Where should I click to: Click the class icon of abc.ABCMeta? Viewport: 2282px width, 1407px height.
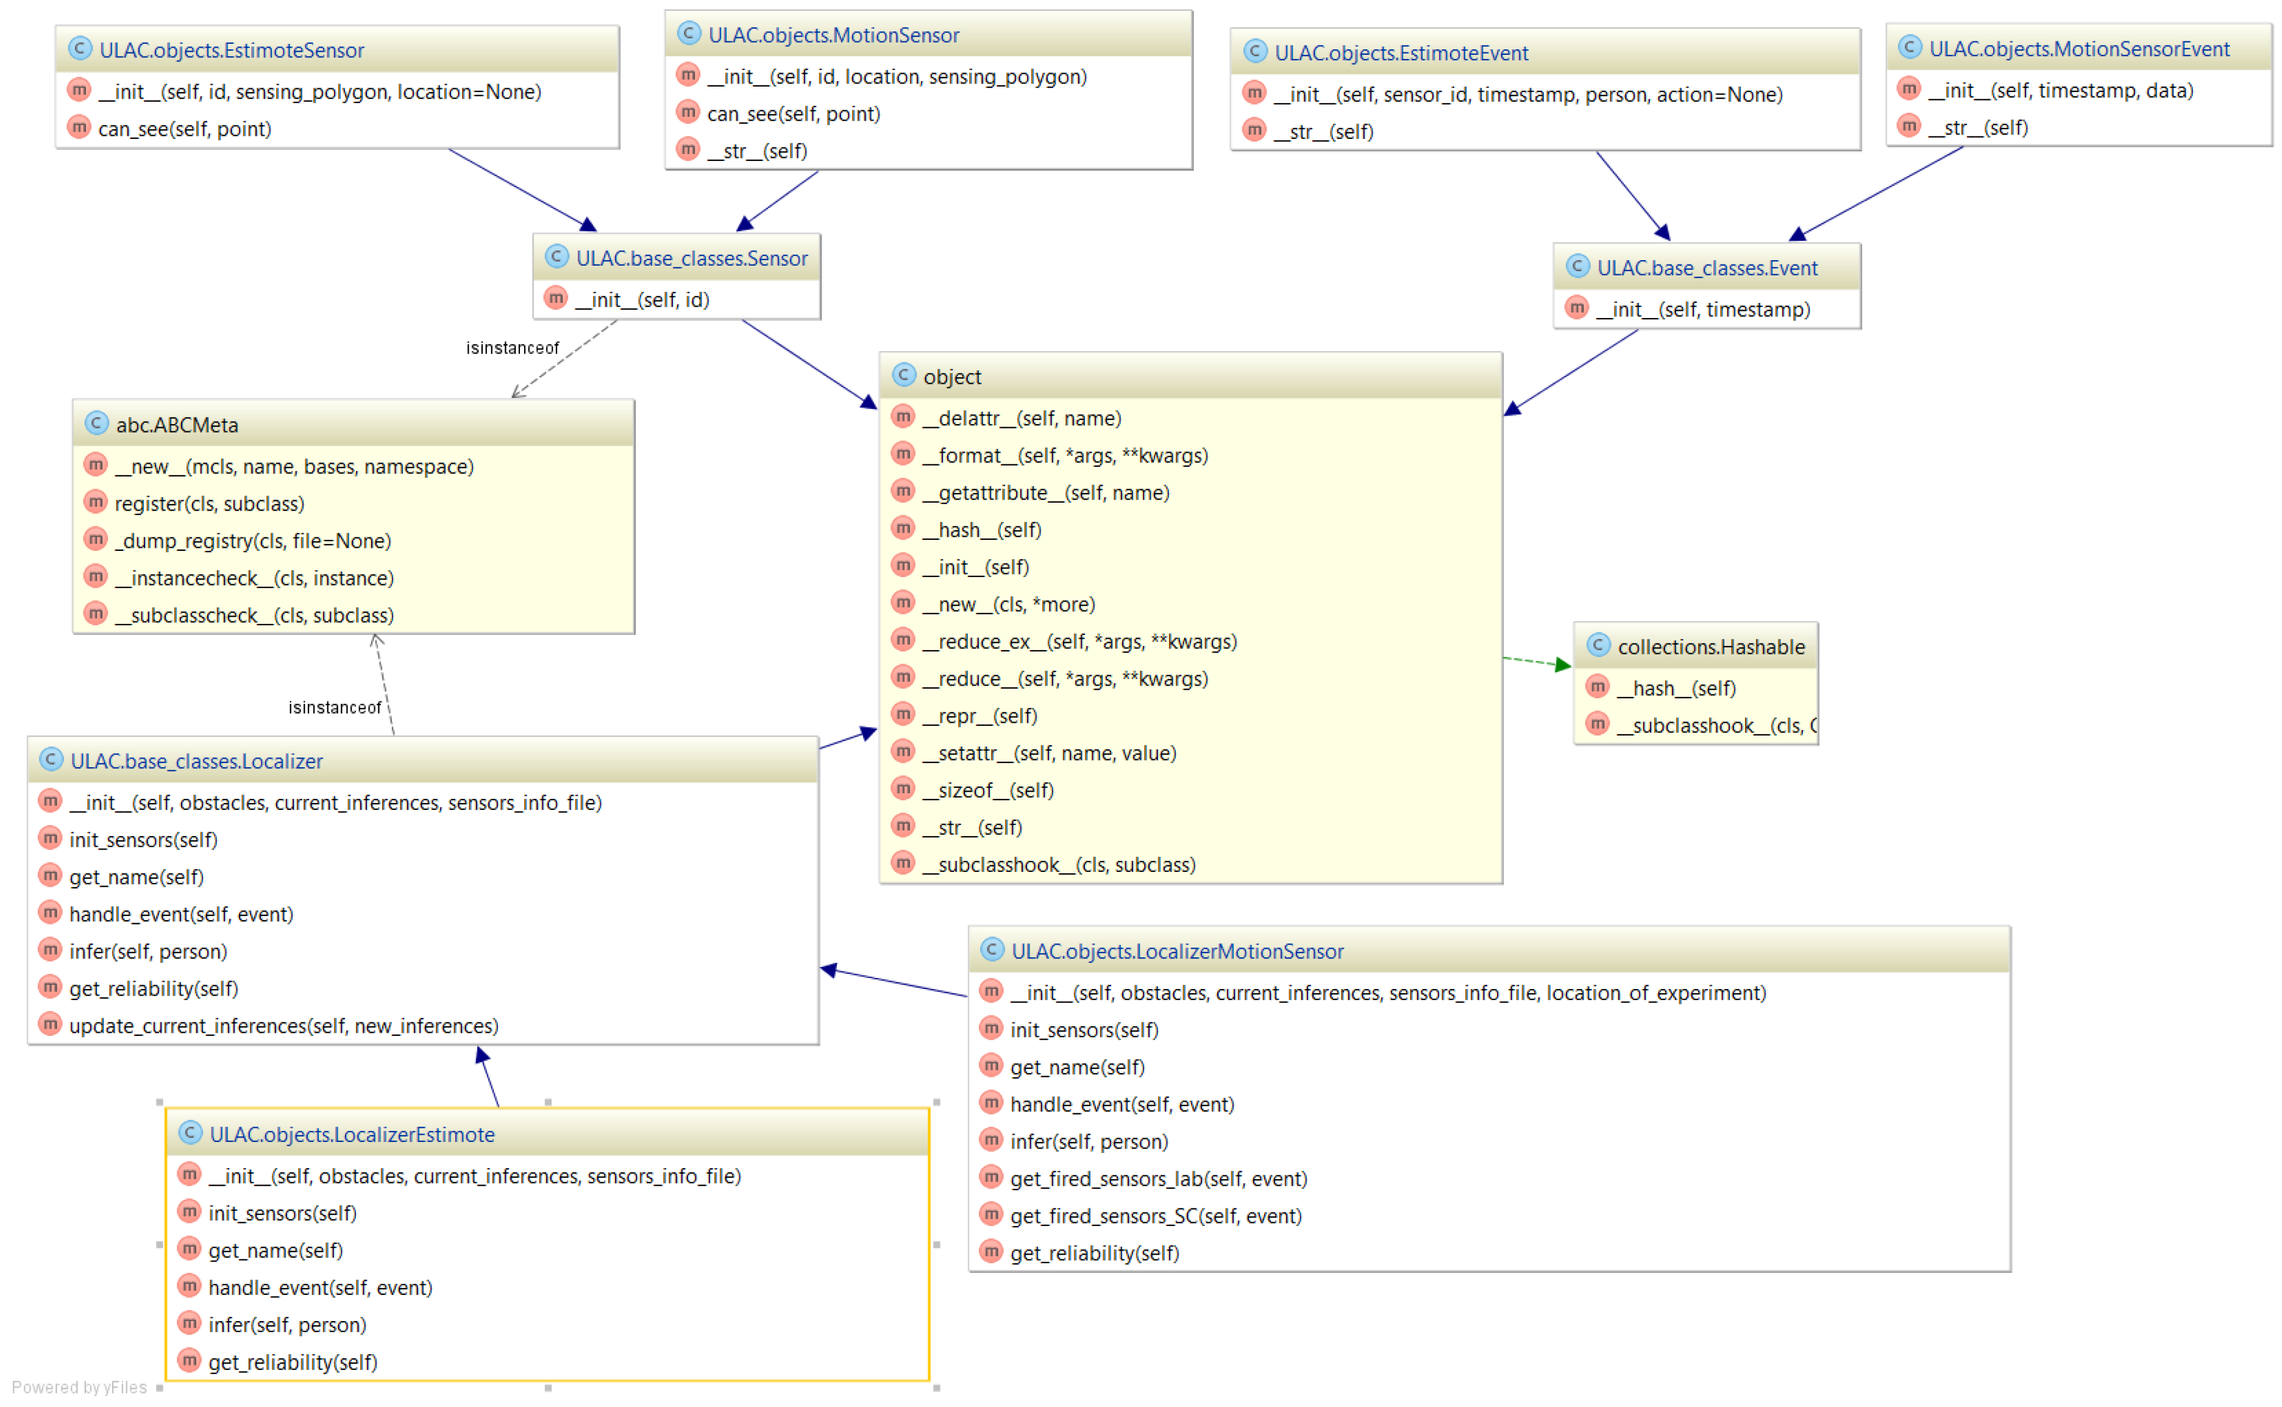[x=97, y=424]
